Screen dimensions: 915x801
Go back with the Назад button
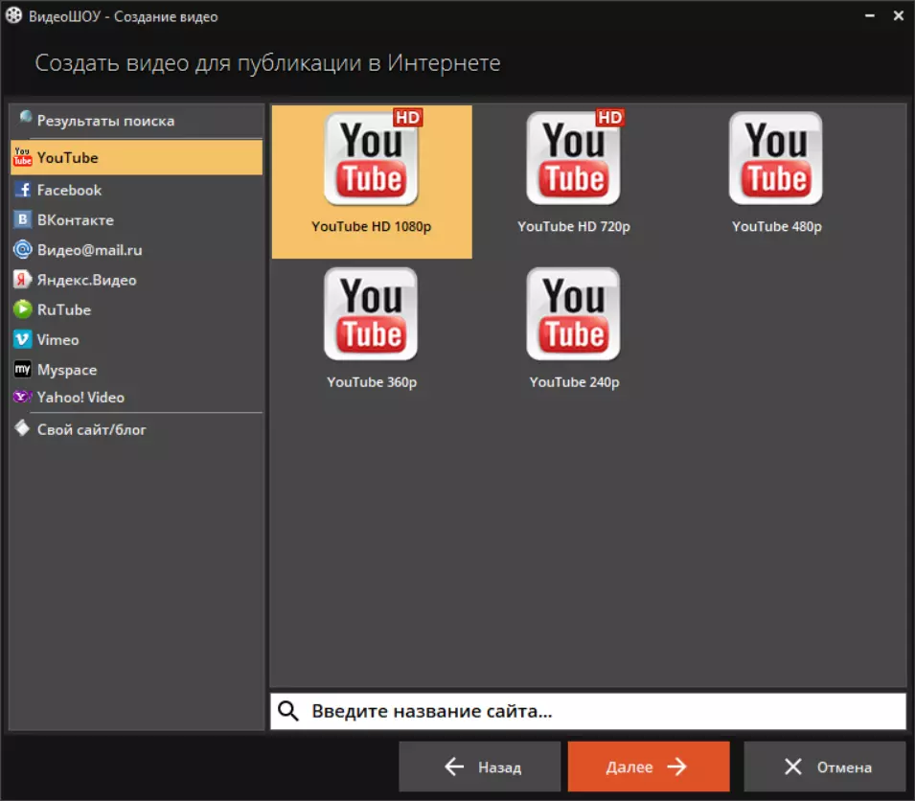click(x=480, y=767)
